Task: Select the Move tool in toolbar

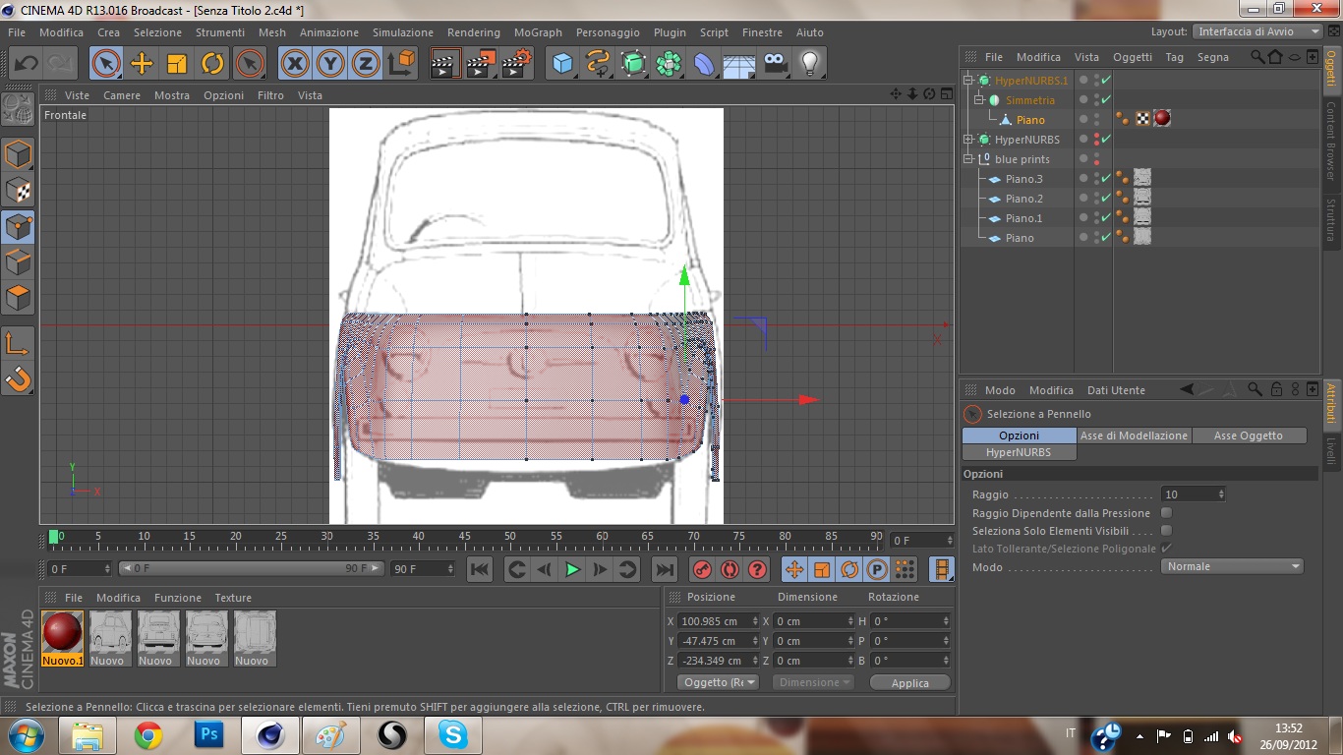Action: 142,64
